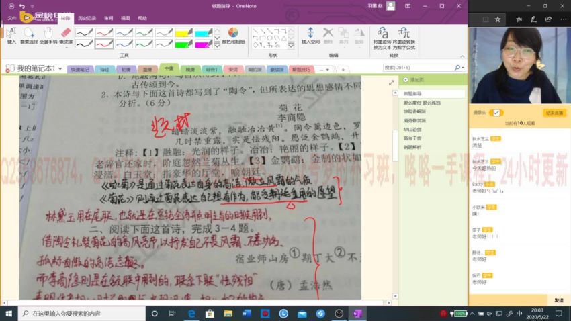The image size is (571, 321).
Task: Click add-notes pen icon in browser window
Action: (x=533, y=19)
